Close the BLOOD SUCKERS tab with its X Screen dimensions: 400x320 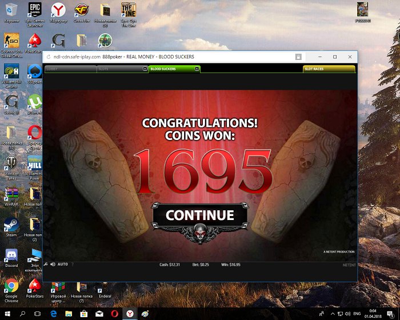pyautogui.click(x=197, y=69)
